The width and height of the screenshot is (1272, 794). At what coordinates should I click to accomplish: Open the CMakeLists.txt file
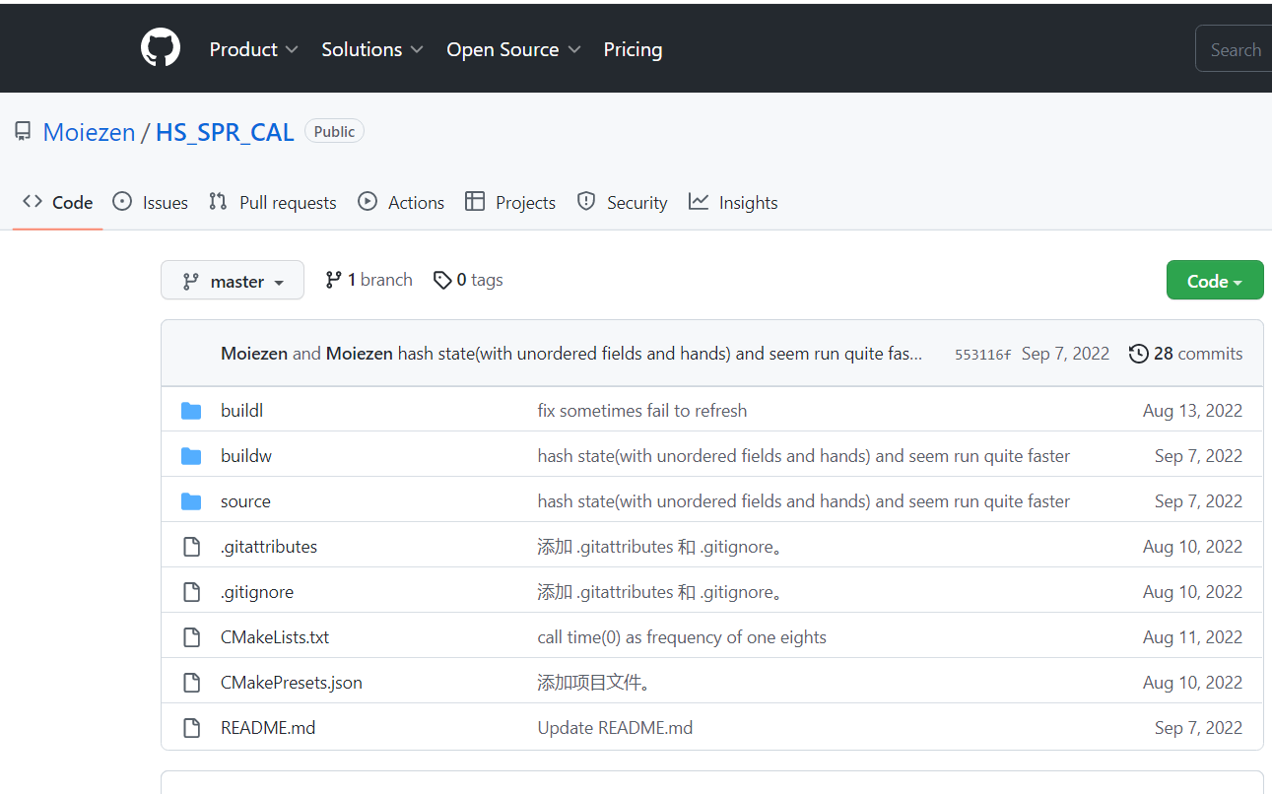click(x=275, y=637)
